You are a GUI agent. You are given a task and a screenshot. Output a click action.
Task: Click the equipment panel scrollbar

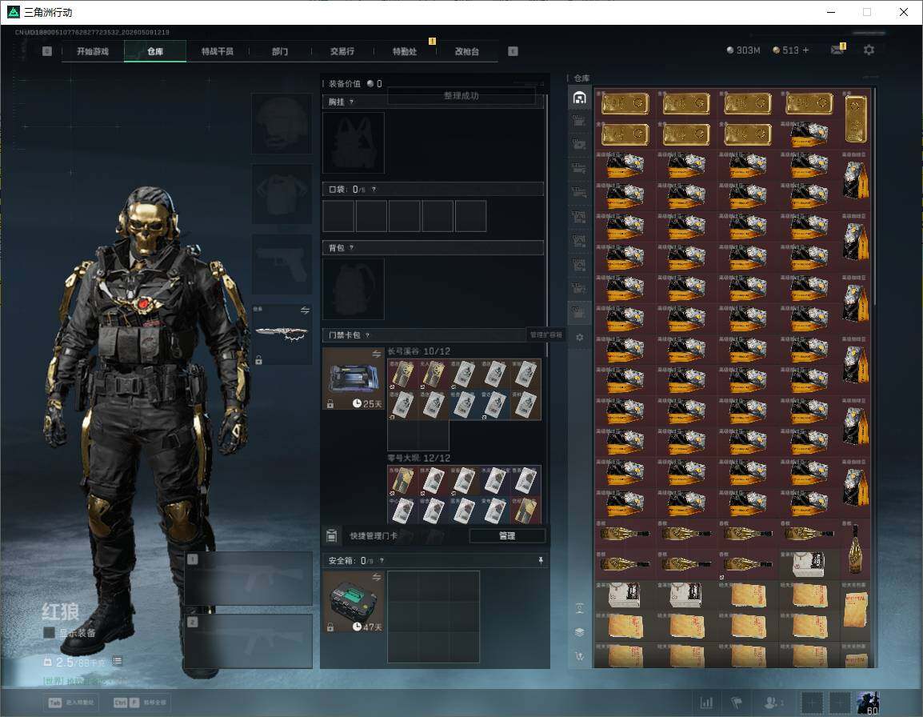tap(547, 224)
